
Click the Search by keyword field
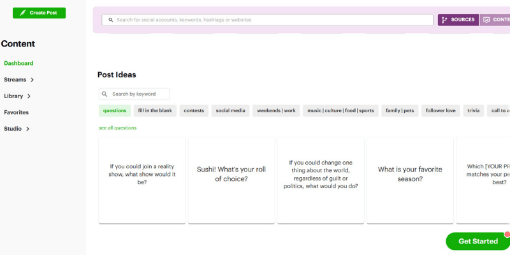[x=135, y=94]
